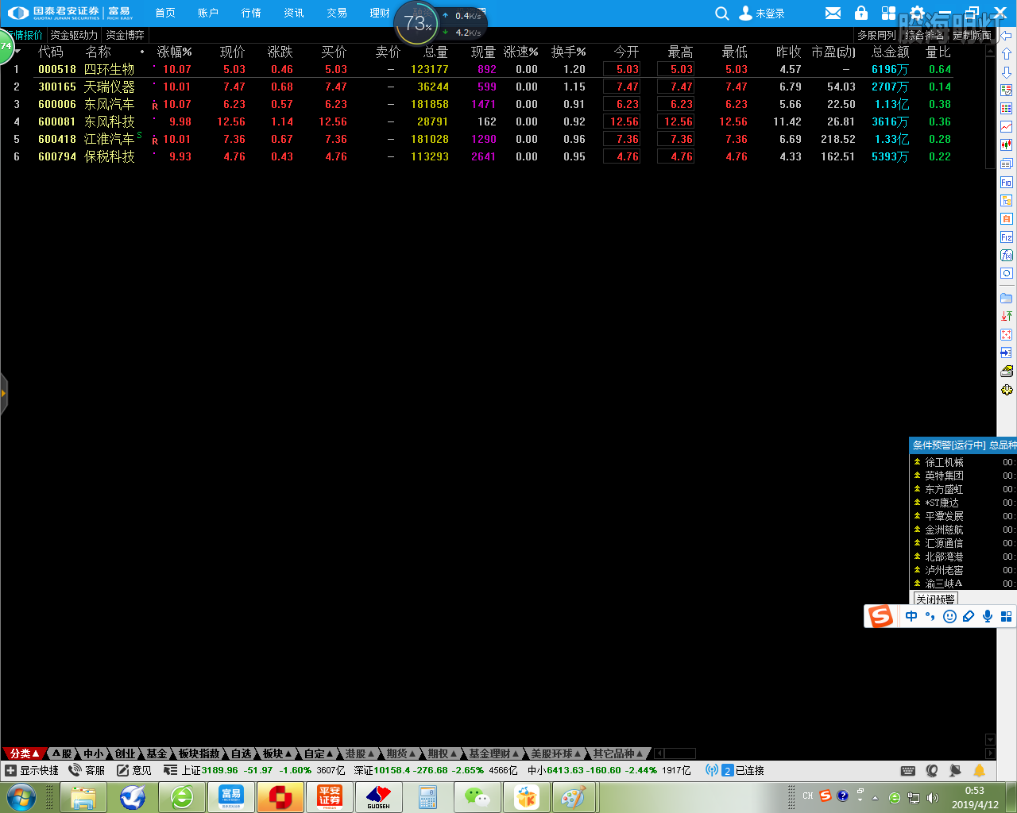The height and width of the screenshot is (813, 1017).
Task: Click the 关闭预警 close alert button
Action: (935, 599)
